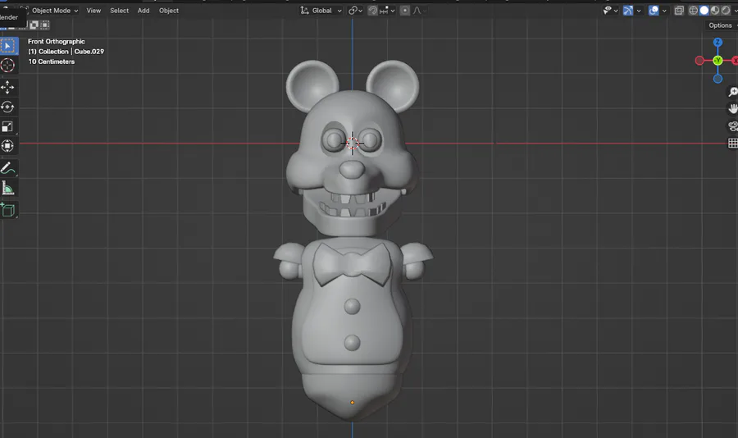Toggle snapping magnet icon

click(x=372, y=11)
